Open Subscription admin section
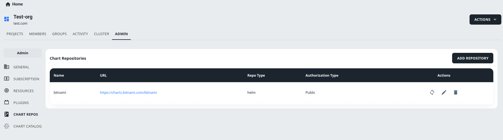The image size is (503, 140). tap(26, 79)
